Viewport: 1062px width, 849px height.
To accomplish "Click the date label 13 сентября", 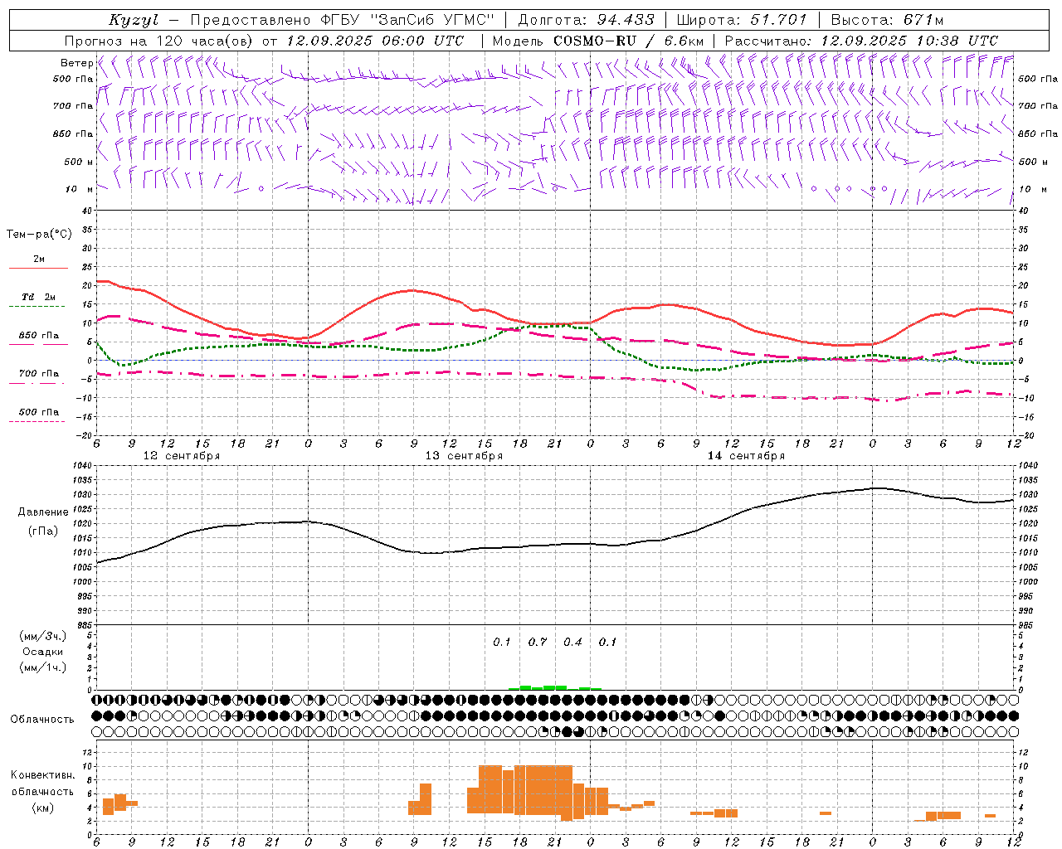I will pyautogui.click(x=464, y=455).
